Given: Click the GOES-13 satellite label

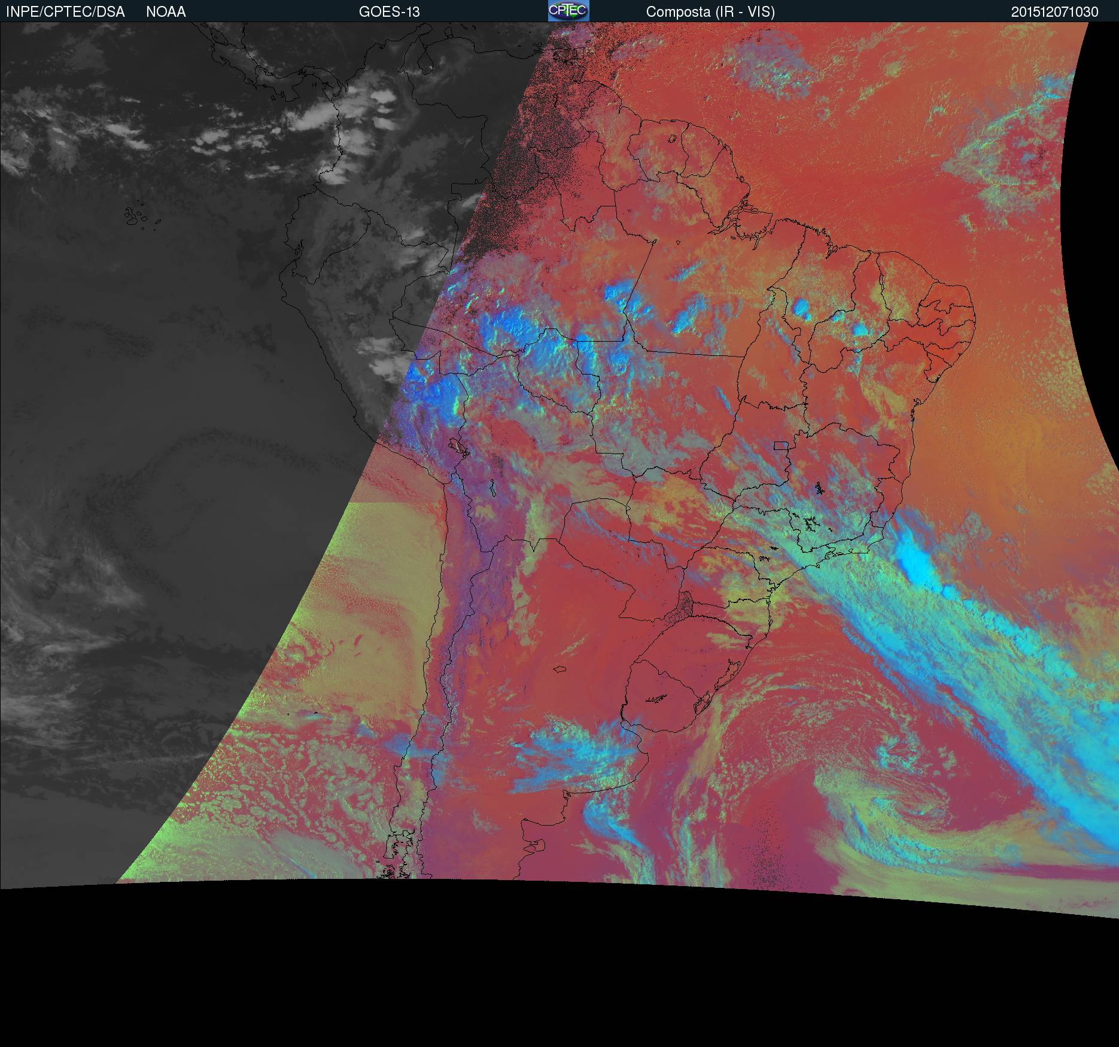Looking at the screenshot, I should [x=389, y=12].
